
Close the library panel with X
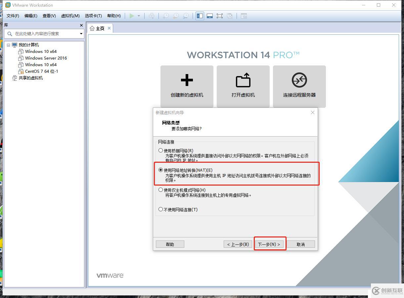click(81, 25)
